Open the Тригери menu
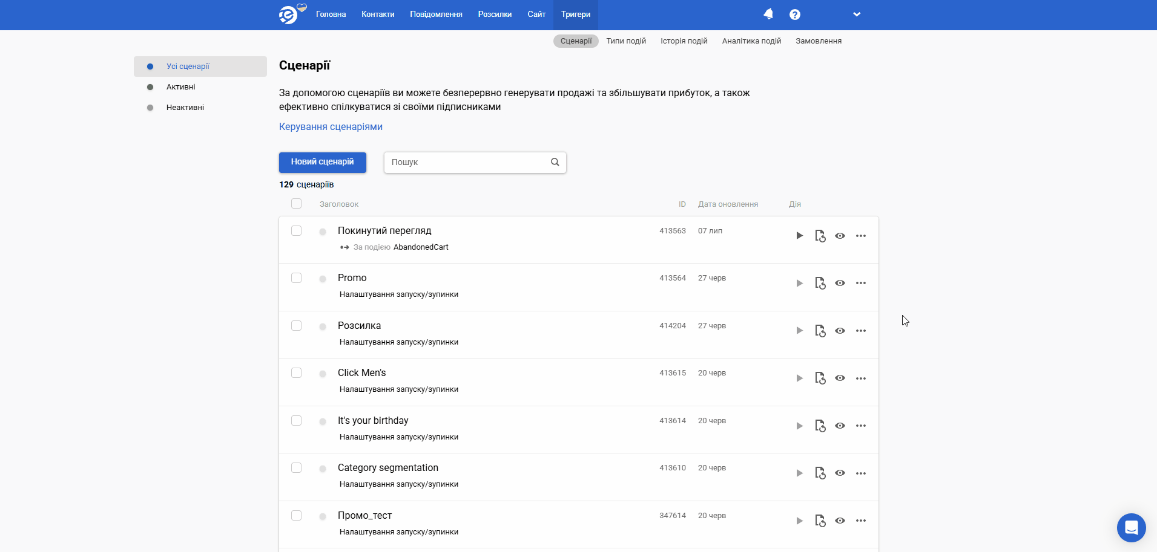This screenshot has height=552, width=1157. (x=576, y=15)
